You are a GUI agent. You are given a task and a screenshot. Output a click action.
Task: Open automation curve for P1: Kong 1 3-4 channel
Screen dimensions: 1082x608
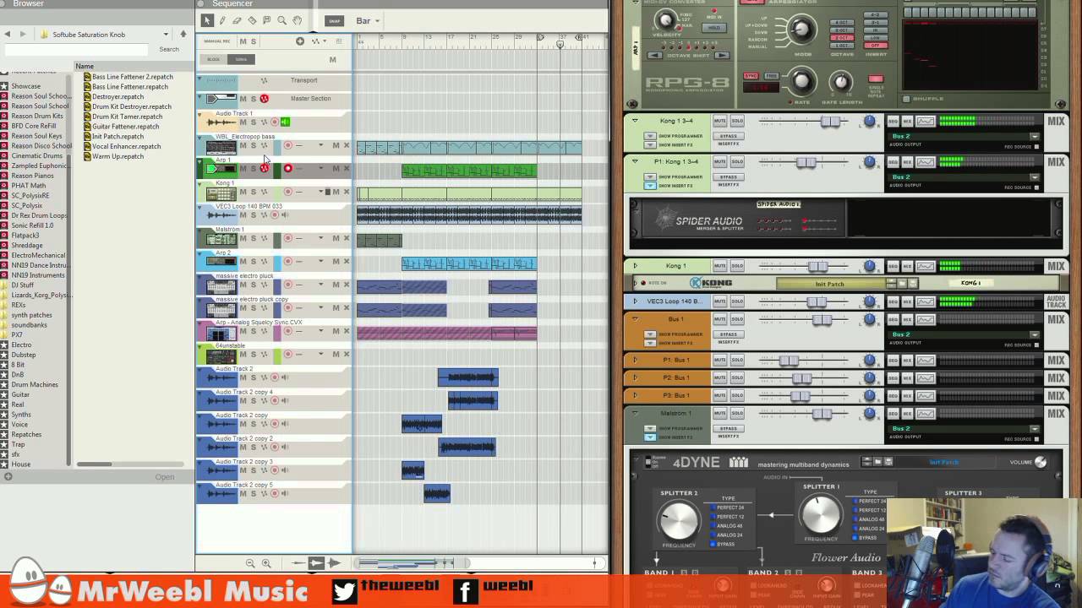[x=926, y=161]
